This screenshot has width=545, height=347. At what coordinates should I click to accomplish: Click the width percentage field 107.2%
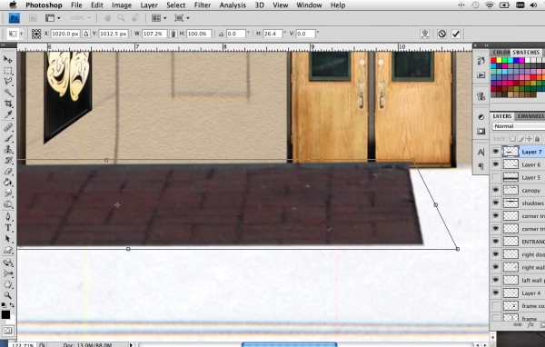click(154, 34)
